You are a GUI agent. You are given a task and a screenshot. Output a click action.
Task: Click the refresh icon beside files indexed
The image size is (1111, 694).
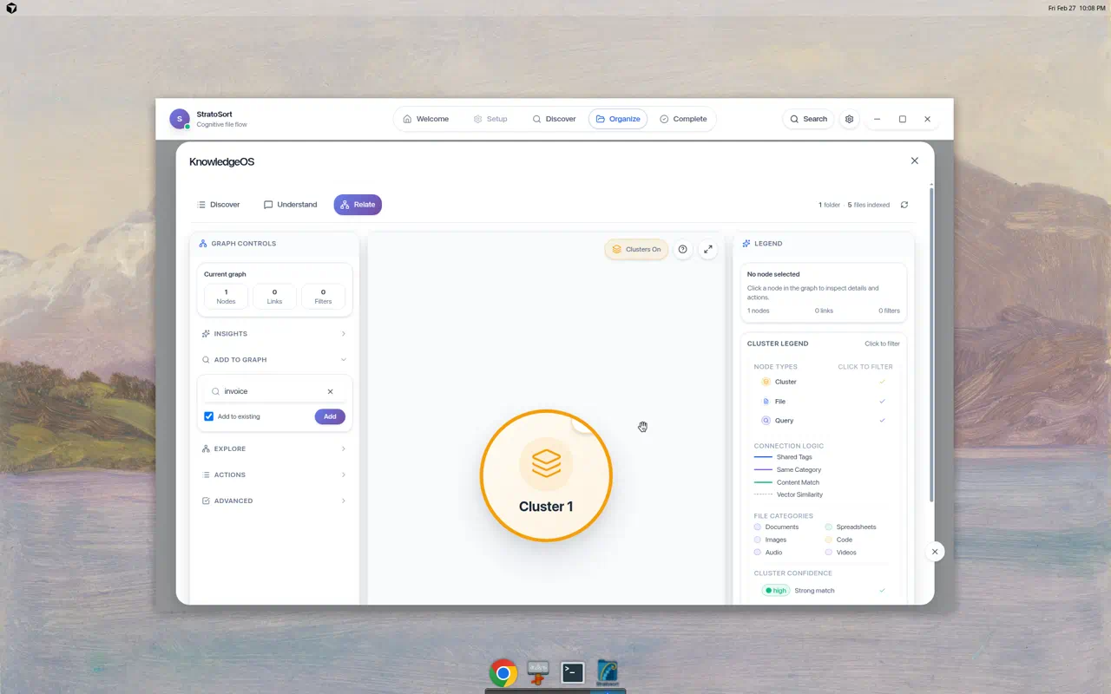tap(904, 205)
